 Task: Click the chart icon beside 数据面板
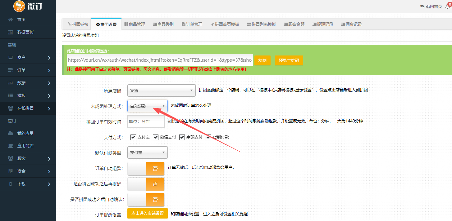click(11, 32)
